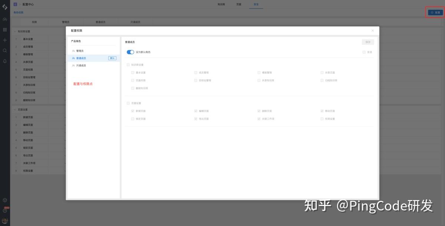This screenshot has height=226, width=445.
Task: Uncheck the 编辑页面 permission checkbox
Action: (x=195, y=110)
